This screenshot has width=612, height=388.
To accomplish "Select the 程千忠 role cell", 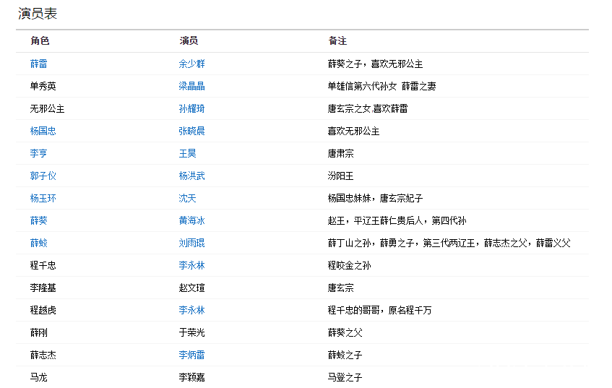I will tap(43, 265).
